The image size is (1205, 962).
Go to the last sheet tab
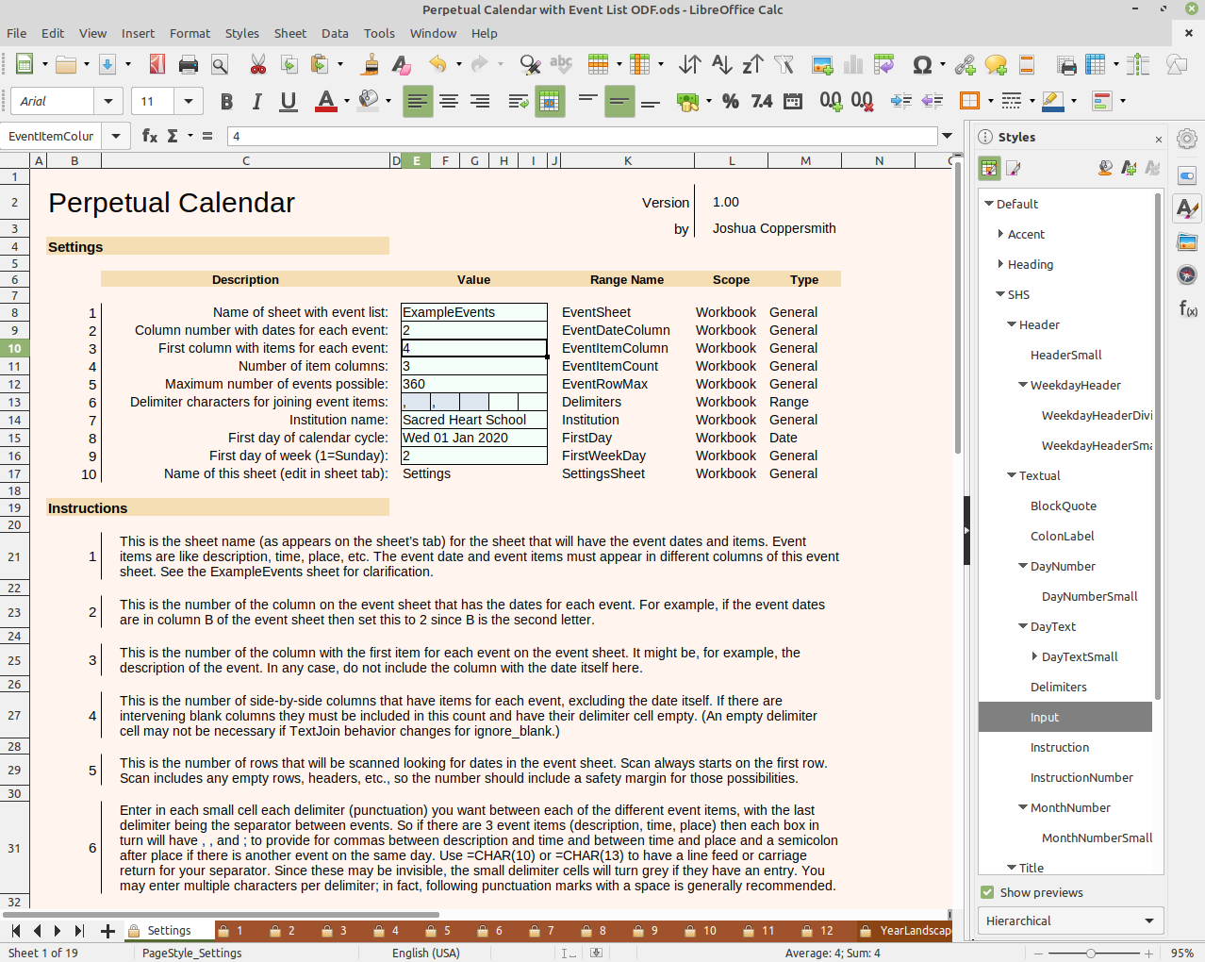pos(79,931)
